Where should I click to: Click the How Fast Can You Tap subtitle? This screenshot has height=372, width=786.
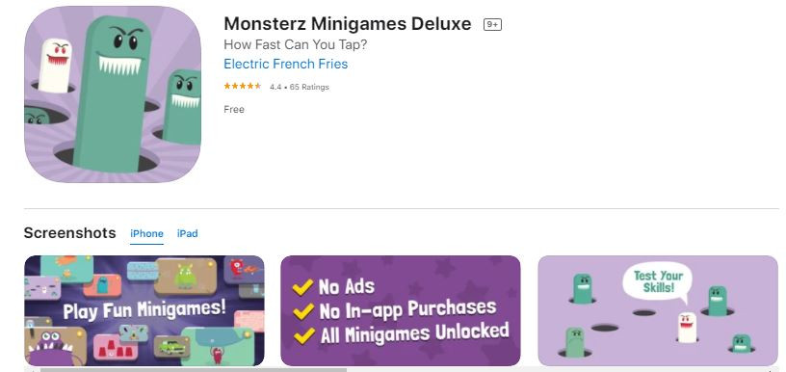click(296, 44)
